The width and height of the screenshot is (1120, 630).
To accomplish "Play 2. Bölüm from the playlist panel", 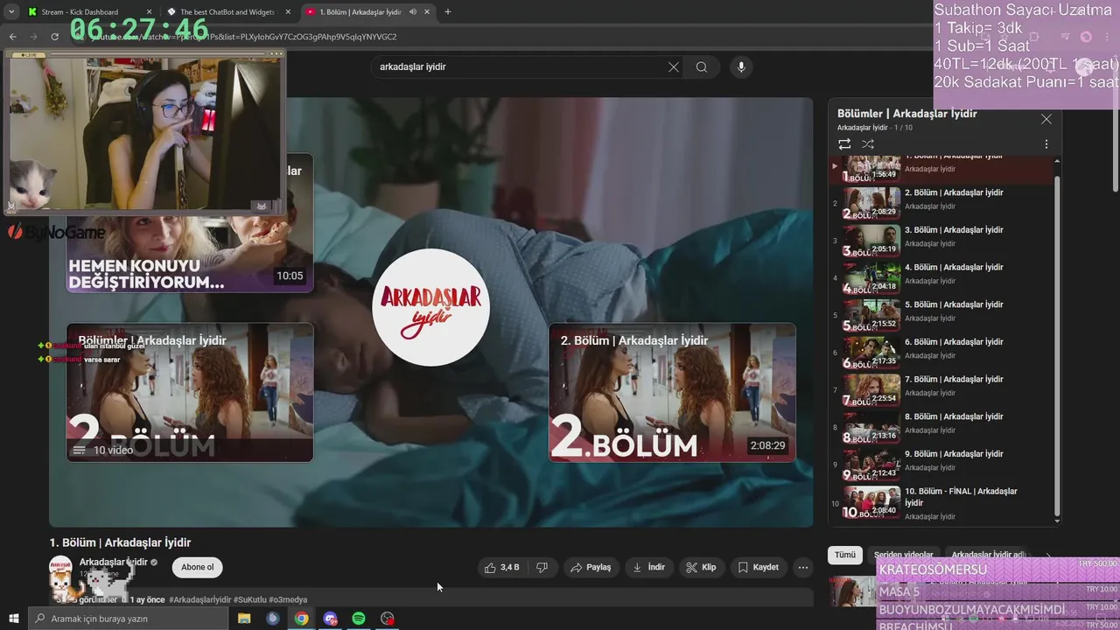I will coord(942,203).
